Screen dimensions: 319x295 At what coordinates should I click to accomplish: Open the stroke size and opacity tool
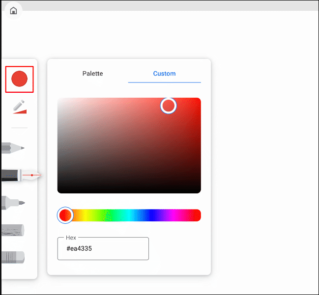tap(19, 107)
